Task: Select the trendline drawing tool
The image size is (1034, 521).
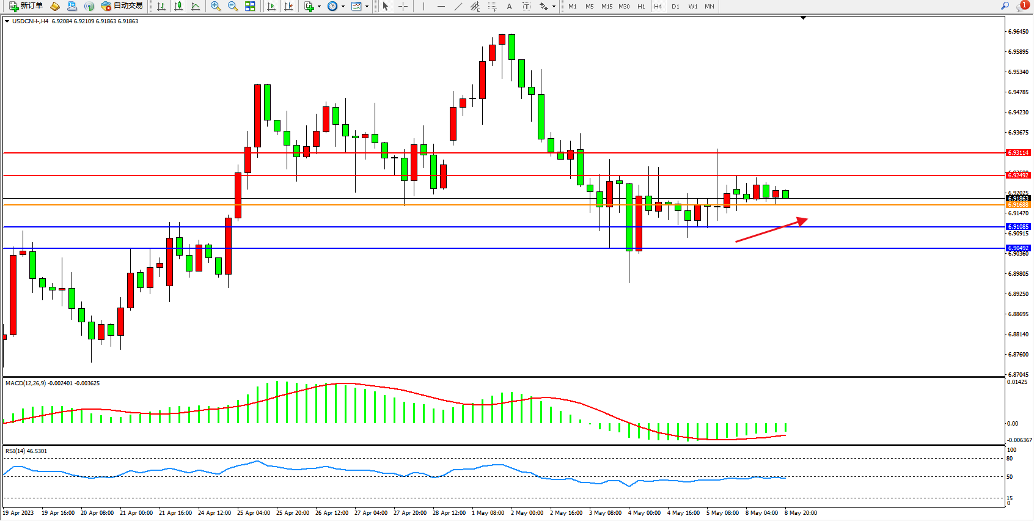Action: click(x=458, y=6)
